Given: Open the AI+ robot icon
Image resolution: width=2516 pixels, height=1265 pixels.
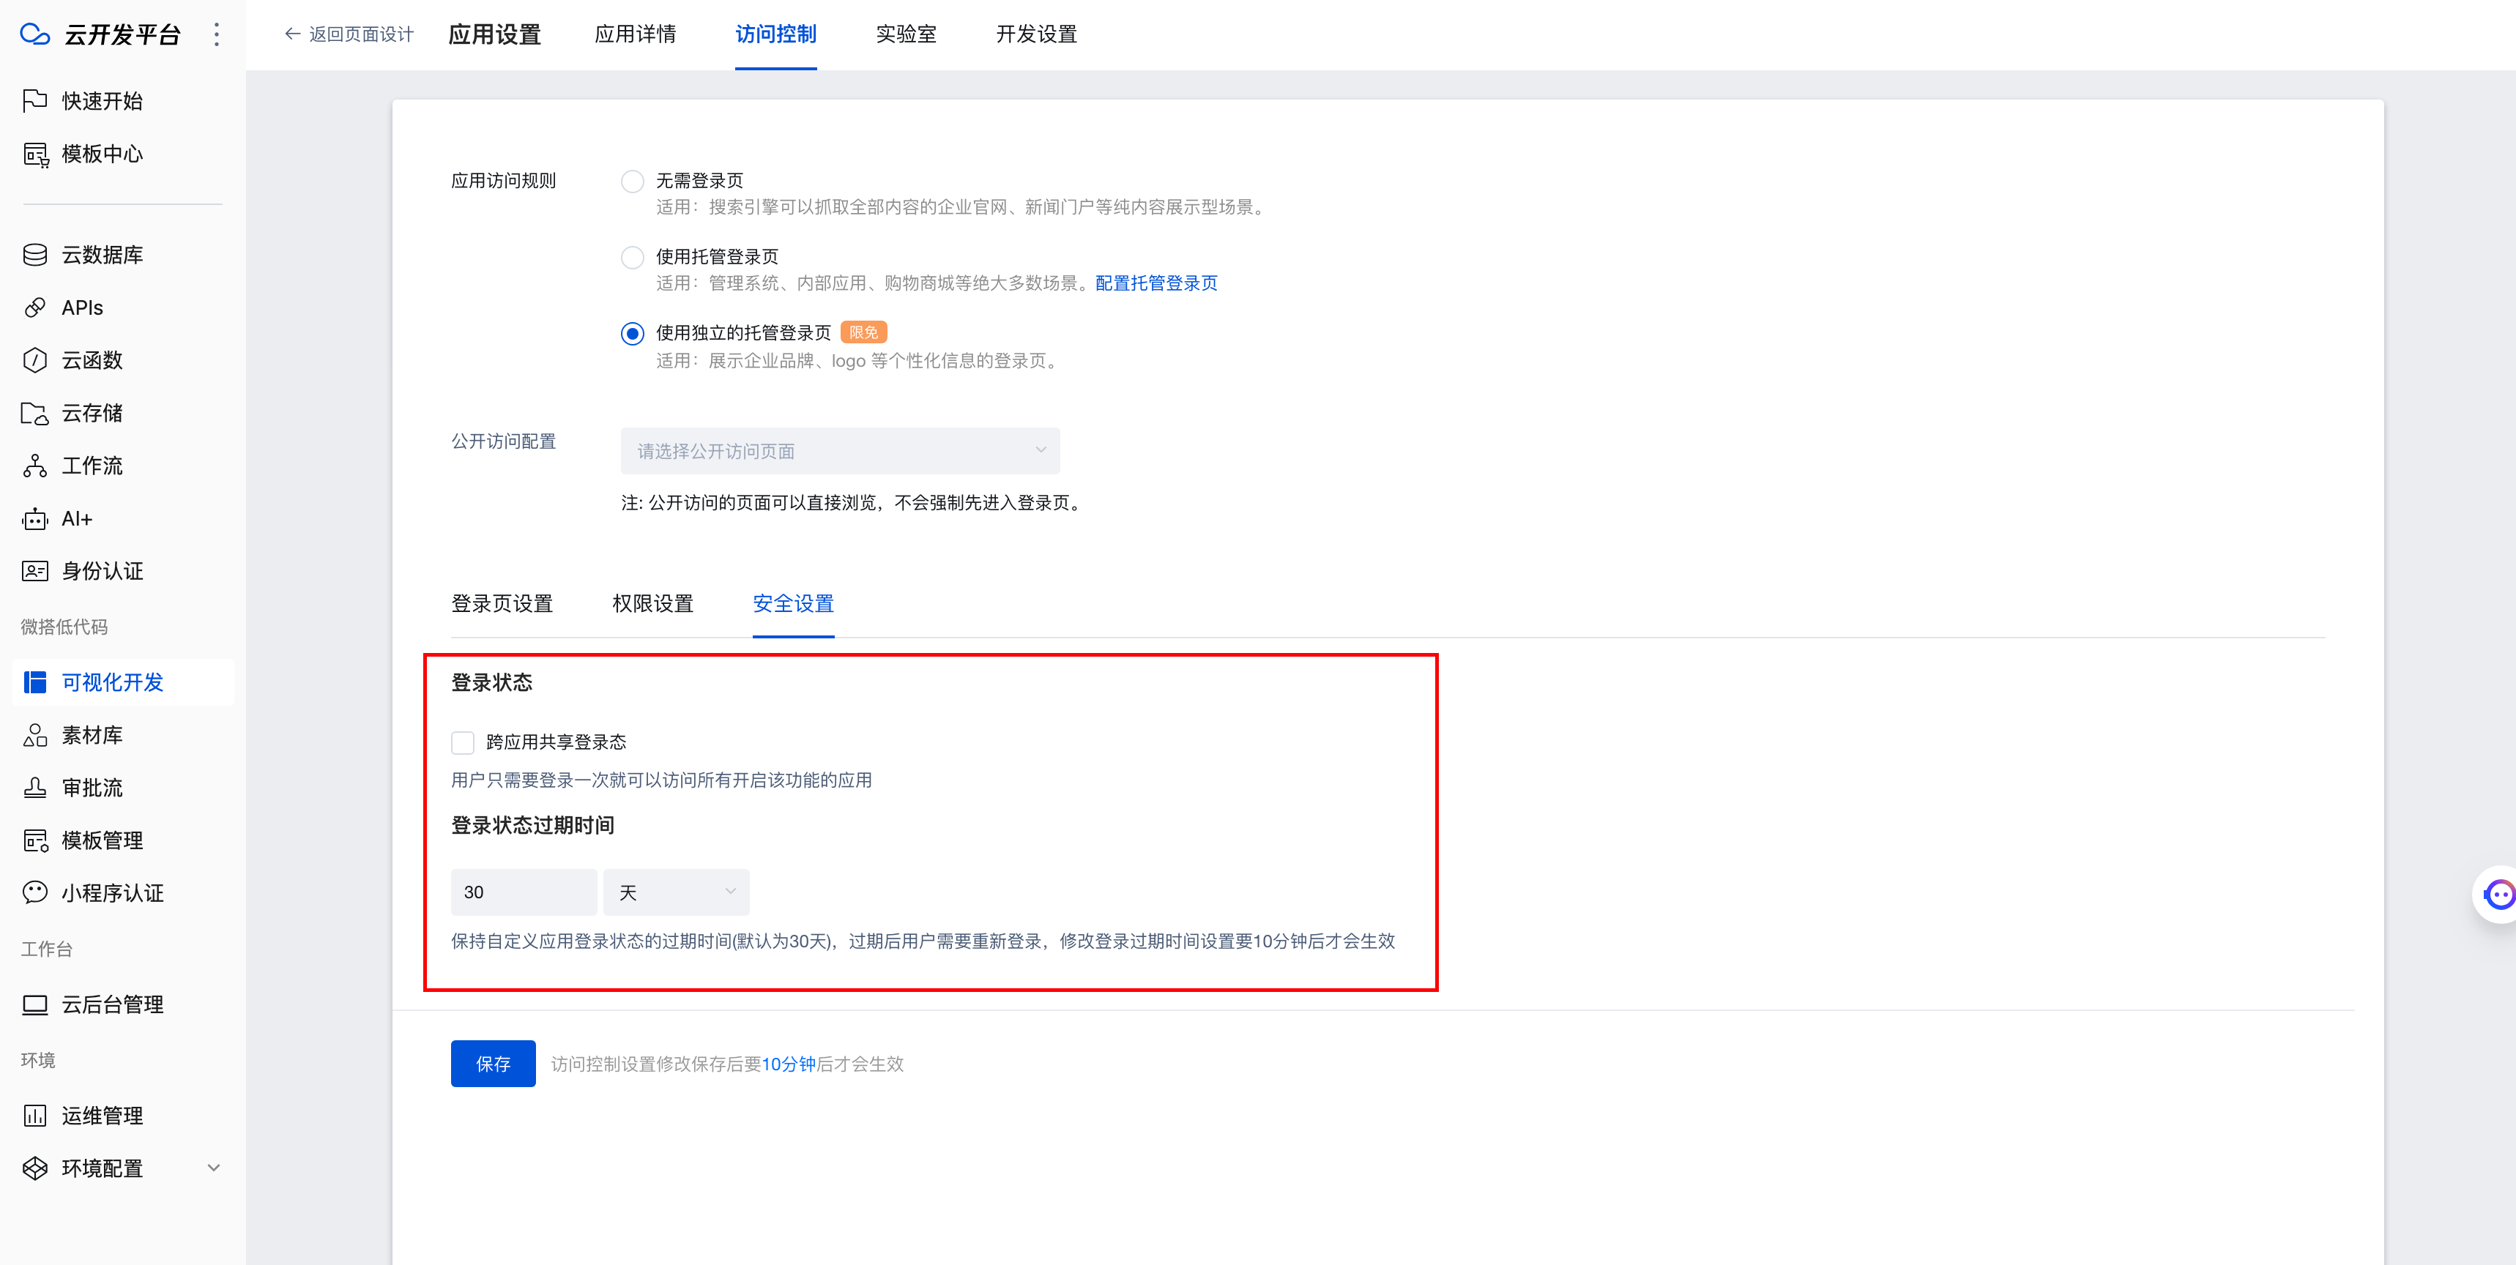Looking at the screenshot, I should pos(35,519).
